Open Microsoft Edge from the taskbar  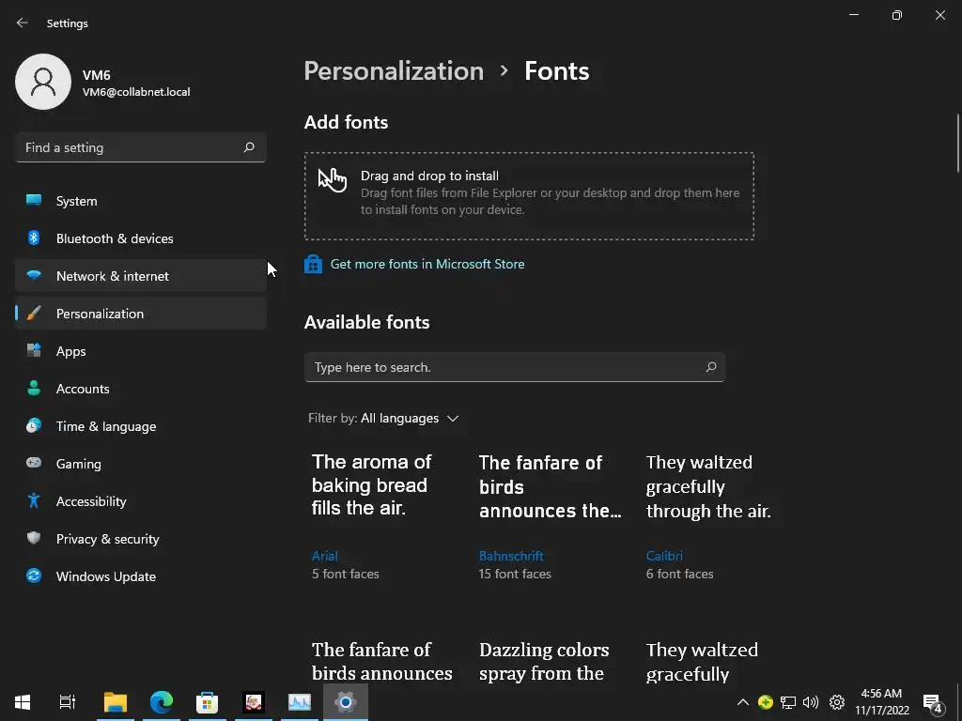pyautogui.click(x=162, y=701)
